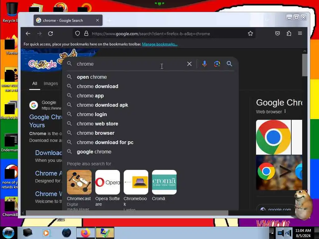Open the network tray icon
Screen dimensions: 319x239
281,233
